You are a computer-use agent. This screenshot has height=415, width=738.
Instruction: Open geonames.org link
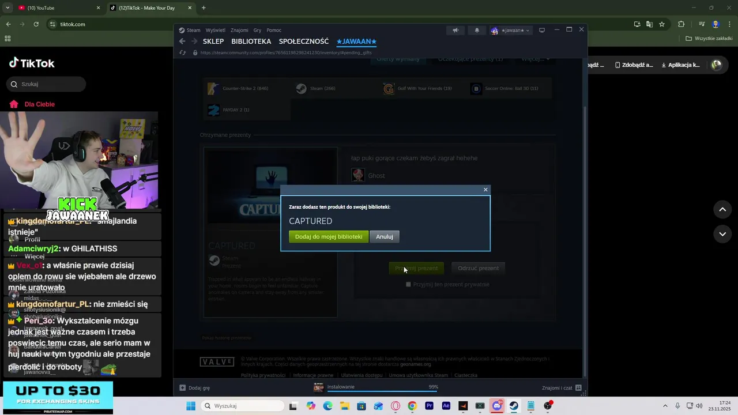(416, 364)
